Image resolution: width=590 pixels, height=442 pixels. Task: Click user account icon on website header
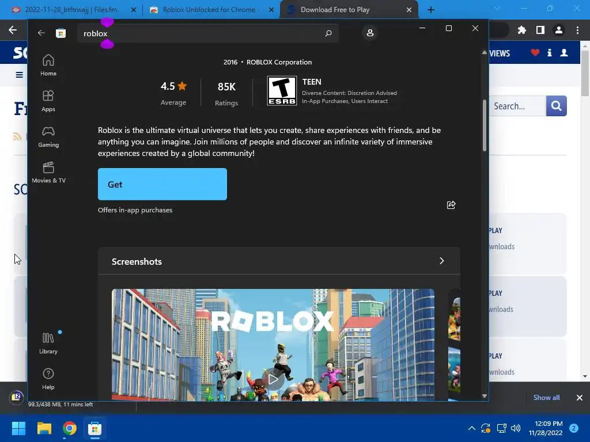click(x=564, y=52)
